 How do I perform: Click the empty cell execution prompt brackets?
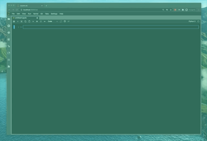20,27
